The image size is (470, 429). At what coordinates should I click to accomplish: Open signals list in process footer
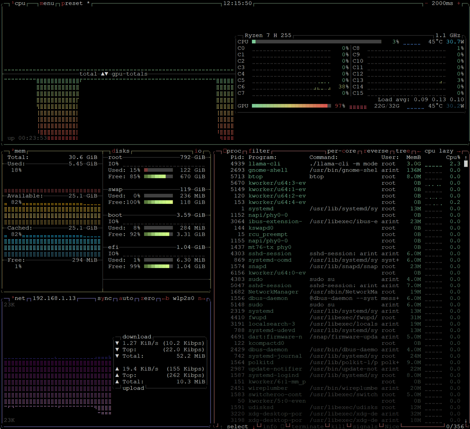pos(365,427)
